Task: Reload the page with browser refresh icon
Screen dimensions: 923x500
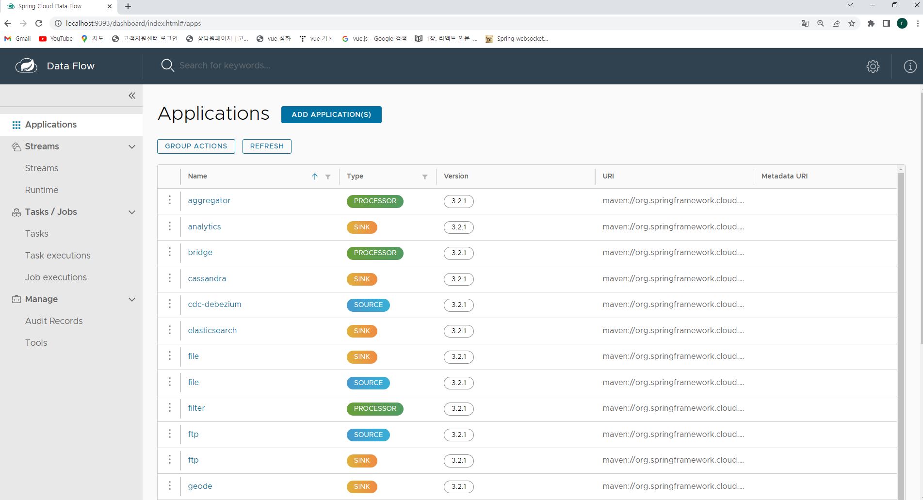Action: tap(39, 23)
